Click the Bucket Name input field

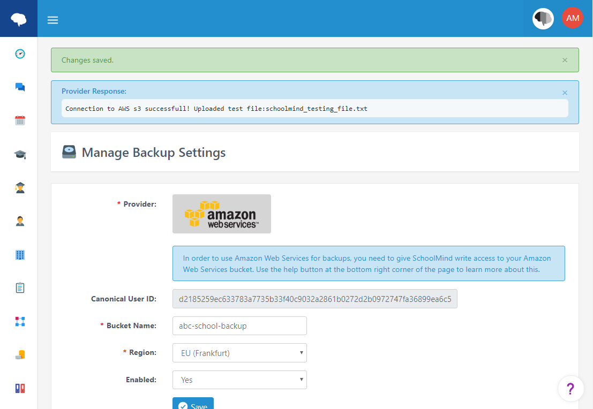click(239, 326)
